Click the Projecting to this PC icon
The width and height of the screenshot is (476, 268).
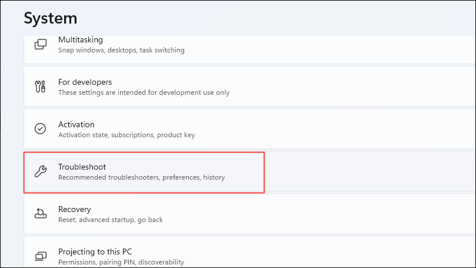tap(41, 256)
